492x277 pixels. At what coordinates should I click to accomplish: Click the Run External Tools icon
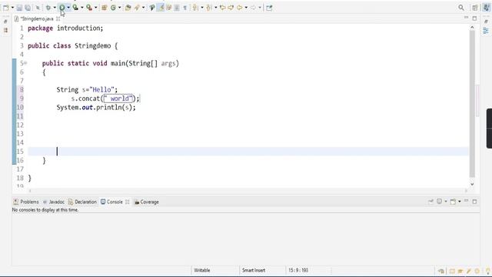click(x=89, y=8)
